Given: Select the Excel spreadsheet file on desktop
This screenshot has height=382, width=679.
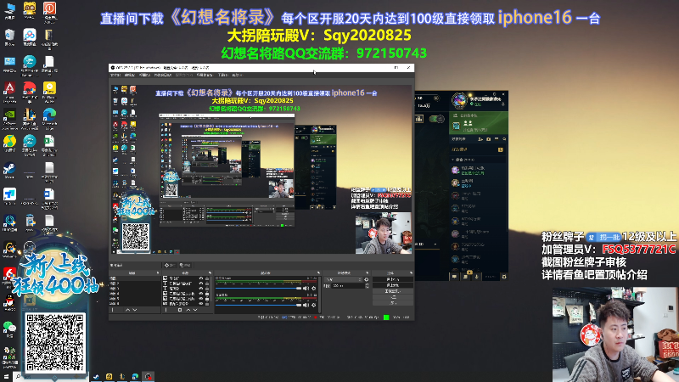Looking at the screenshot, I should pyautogui.click(x=49, y=142).
